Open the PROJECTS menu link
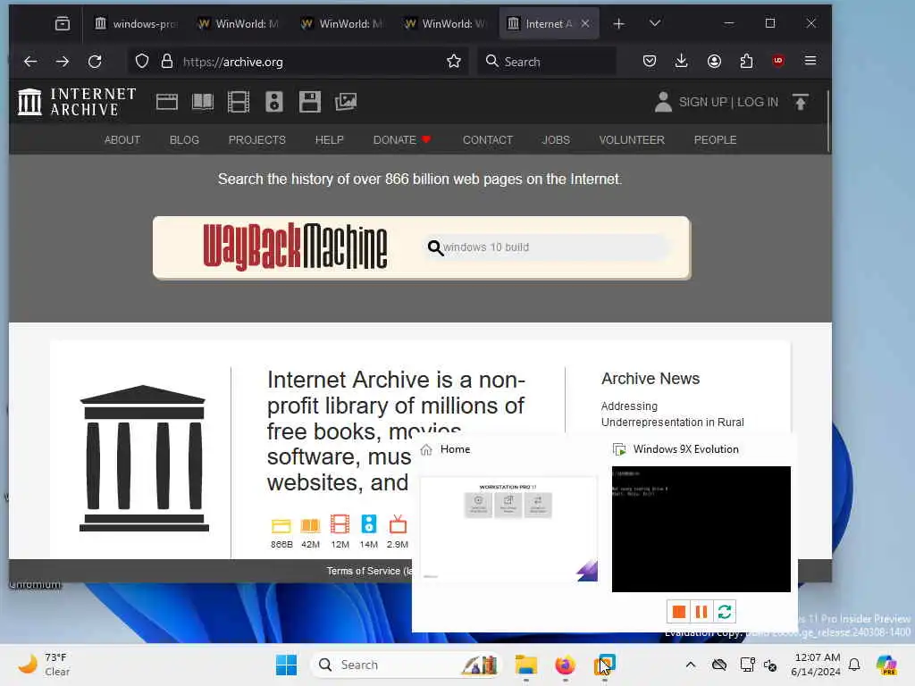Image resolution: width=915 pixels, height=686 pixels. (256, 140)
